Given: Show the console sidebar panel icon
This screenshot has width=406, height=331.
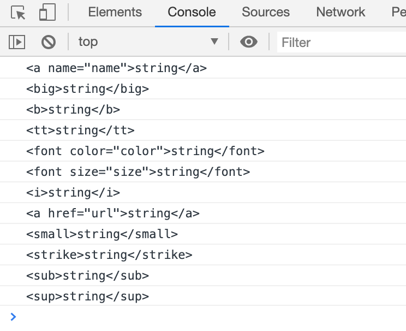Looking at the screenshot, I should (17, 42).
